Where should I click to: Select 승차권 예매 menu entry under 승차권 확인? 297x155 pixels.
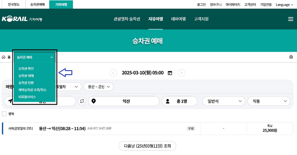point(26,76)
